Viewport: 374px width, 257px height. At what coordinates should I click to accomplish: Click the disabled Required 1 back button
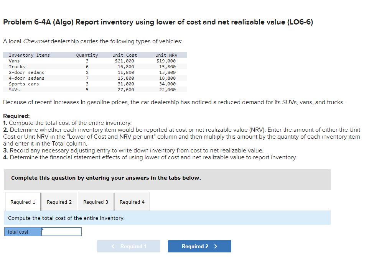[129, 246]
